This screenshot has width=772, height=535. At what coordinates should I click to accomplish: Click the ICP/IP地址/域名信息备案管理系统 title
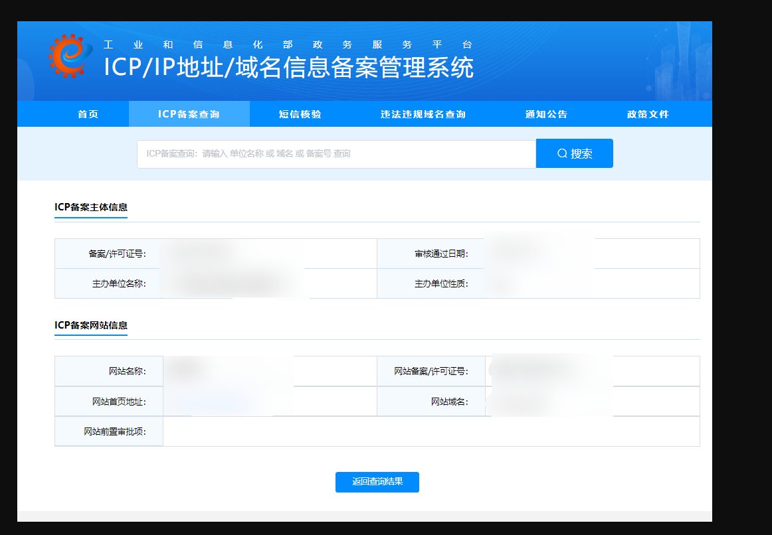click(x=288, y=68)
